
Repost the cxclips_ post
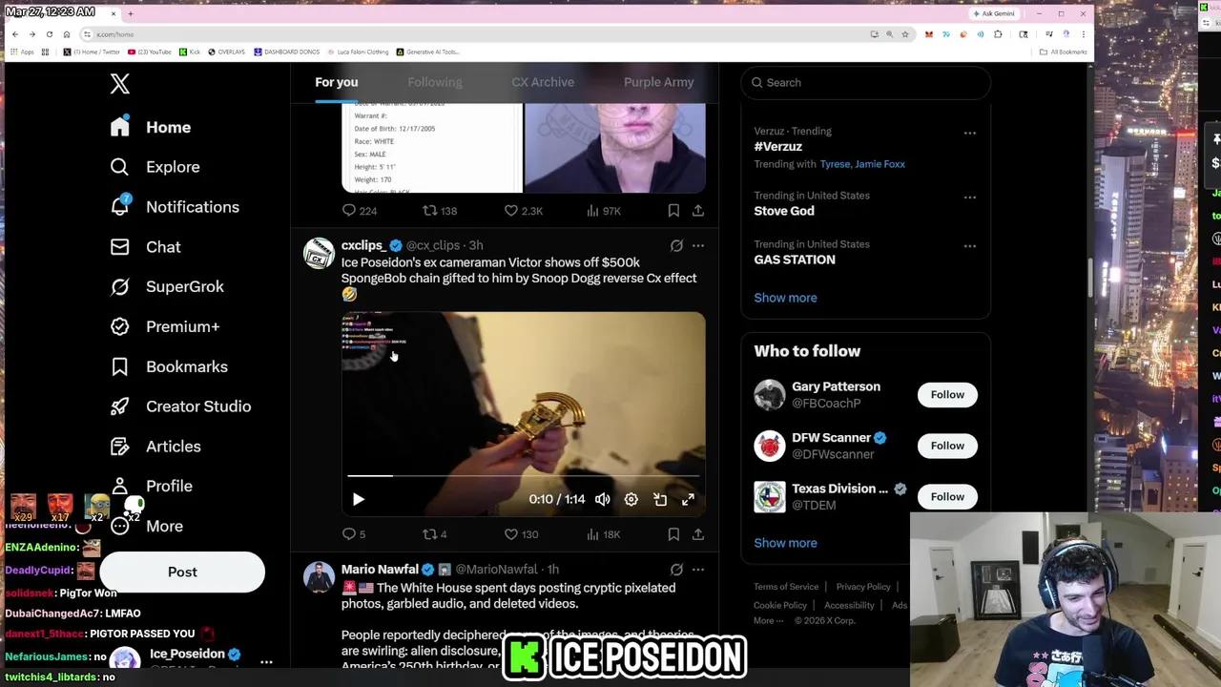[x=435, y=534]
